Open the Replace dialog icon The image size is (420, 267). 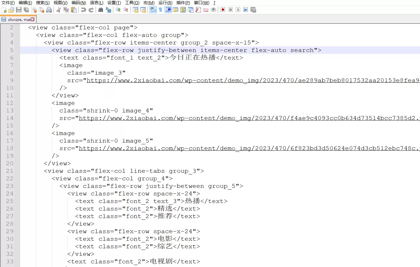(108, 10)
